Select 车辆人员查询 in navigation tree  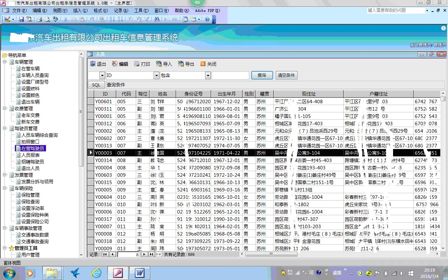(35, 75)
